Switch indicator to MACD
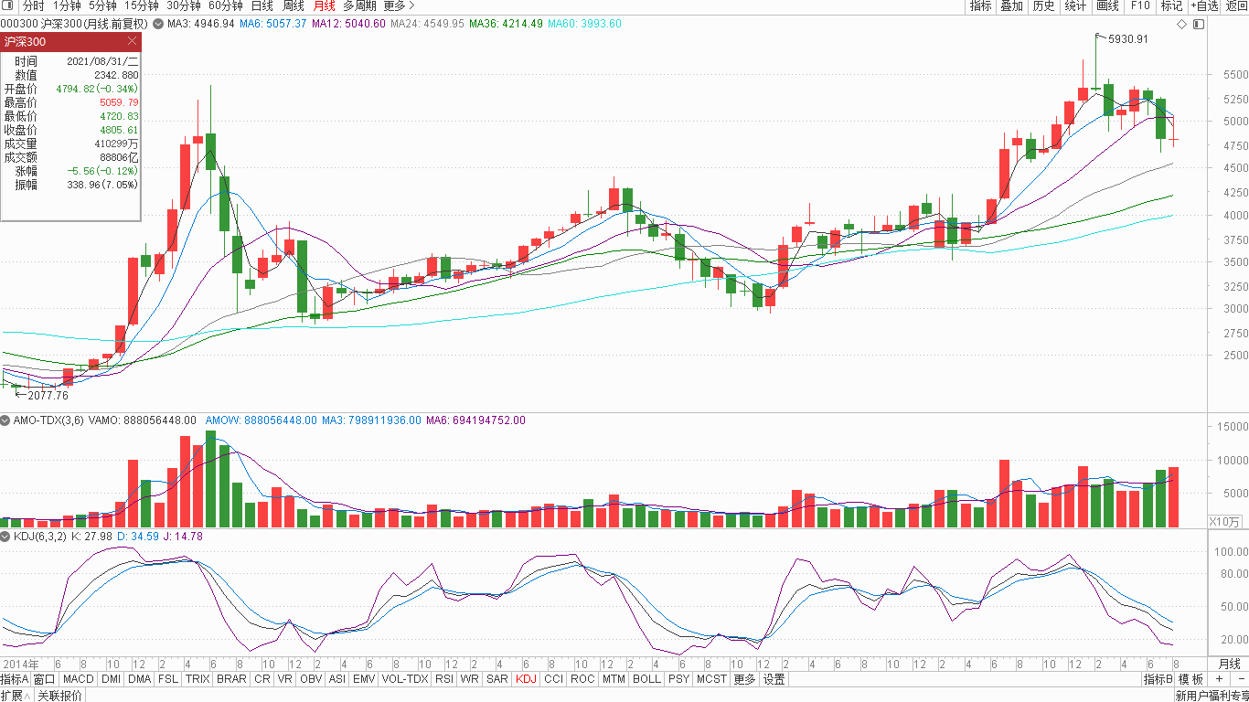The height and width of the screenshot is (702, 1249). click(x=79, y=679)
